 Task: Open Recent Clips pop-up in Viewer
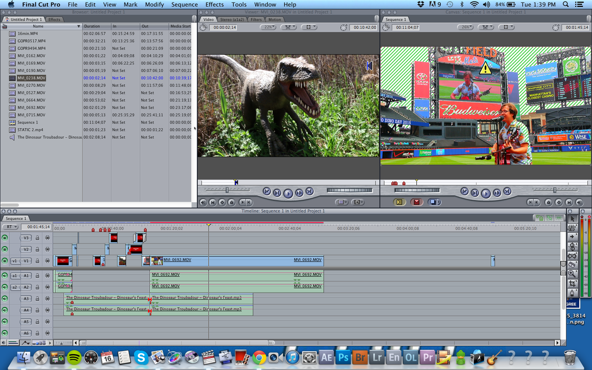pos(341,202)
